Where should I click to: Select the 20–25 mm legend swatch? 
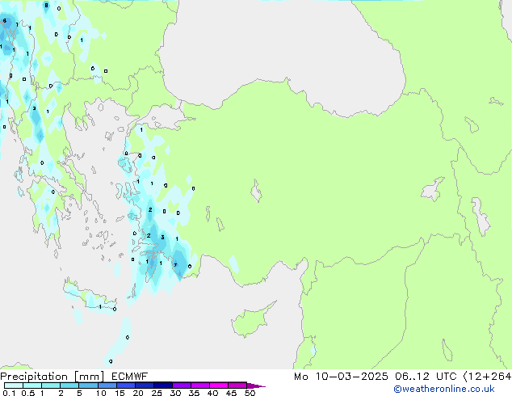coord(144,385)
